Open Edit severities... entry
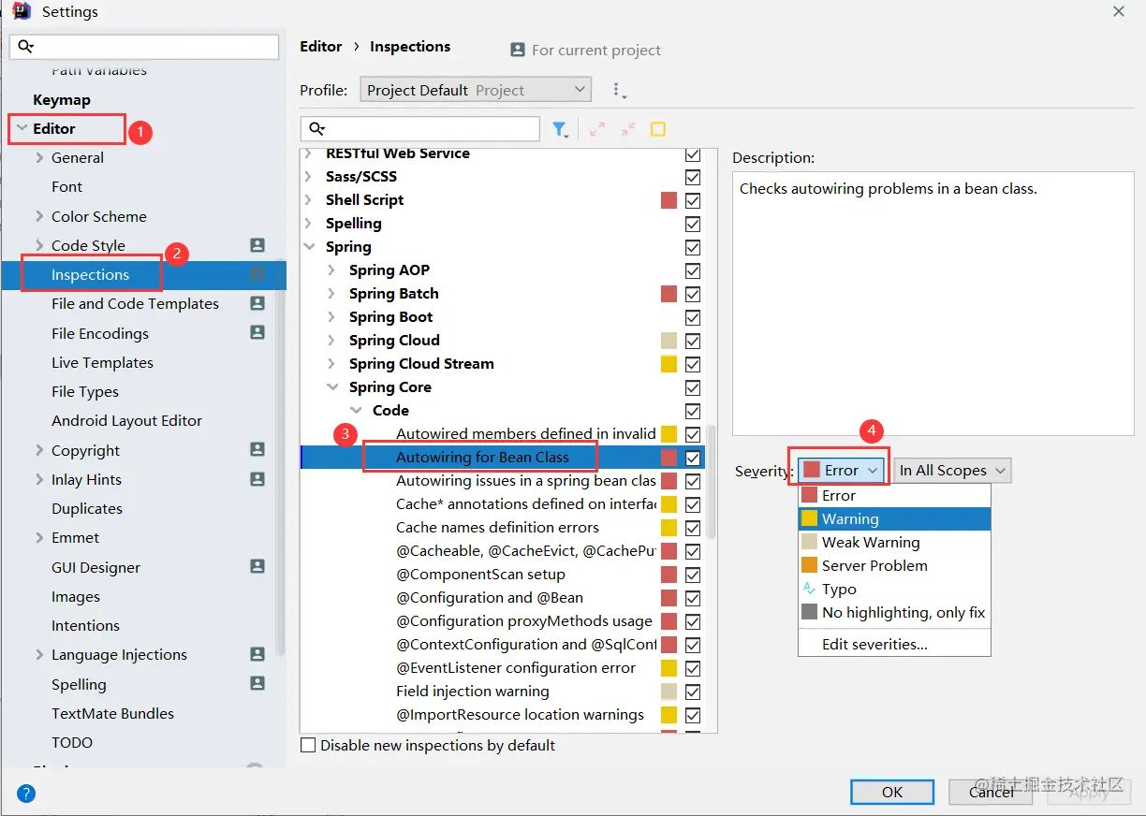1146x816 pixels. 894,644
